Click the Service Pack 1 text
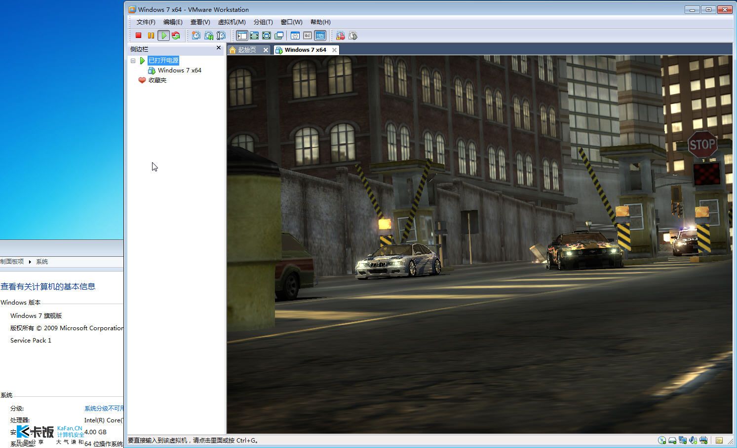Screen dimensions: 737x448 tap(31, 341)
